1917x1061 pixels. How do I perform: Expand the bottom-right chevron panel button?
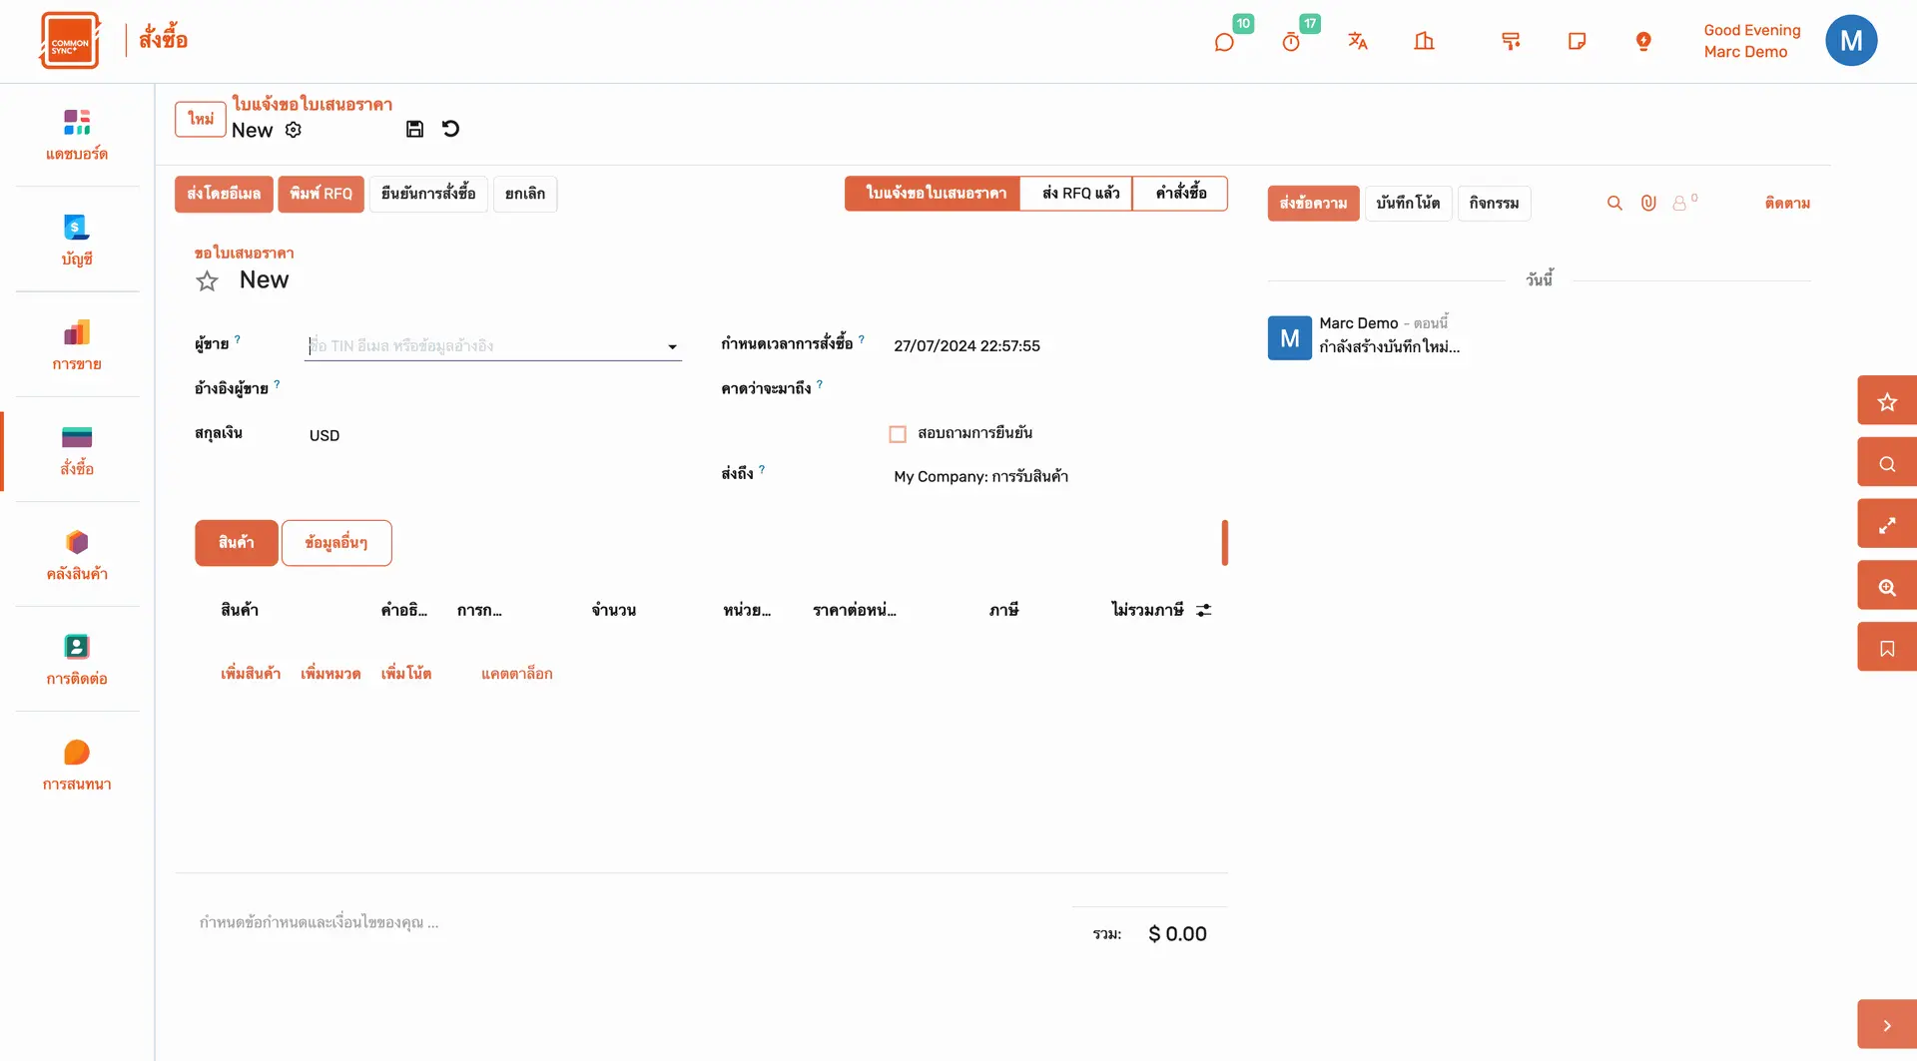pyautogui.click(x=1886, y=1025)
